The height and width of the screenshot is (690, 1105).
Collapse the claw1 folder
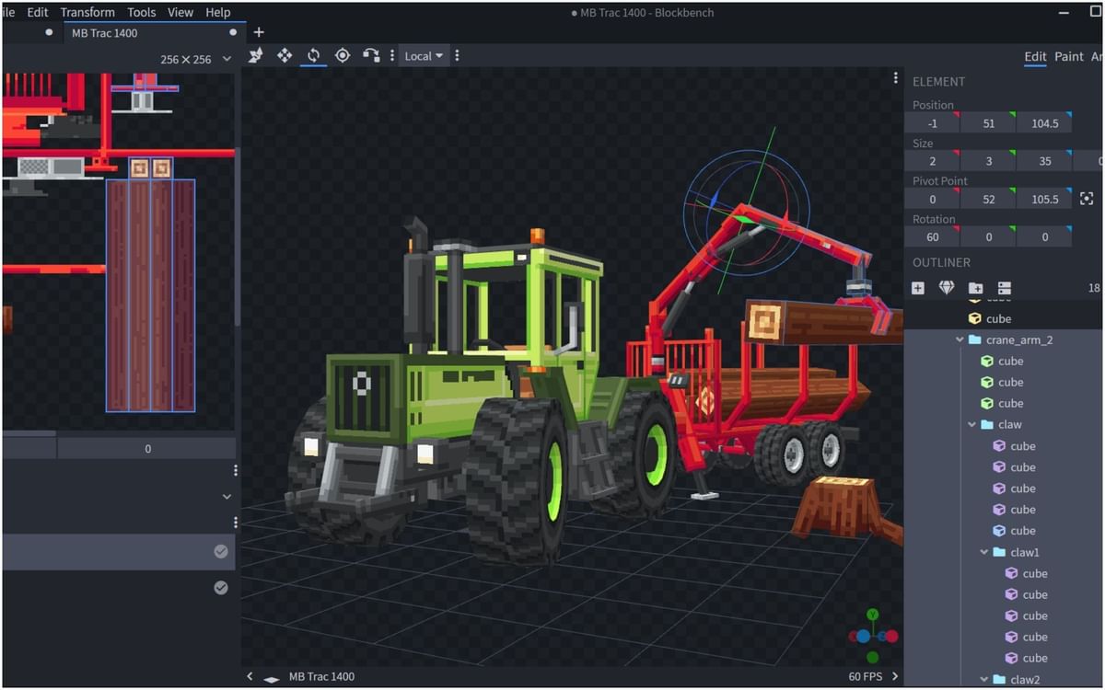coord(984,553)
